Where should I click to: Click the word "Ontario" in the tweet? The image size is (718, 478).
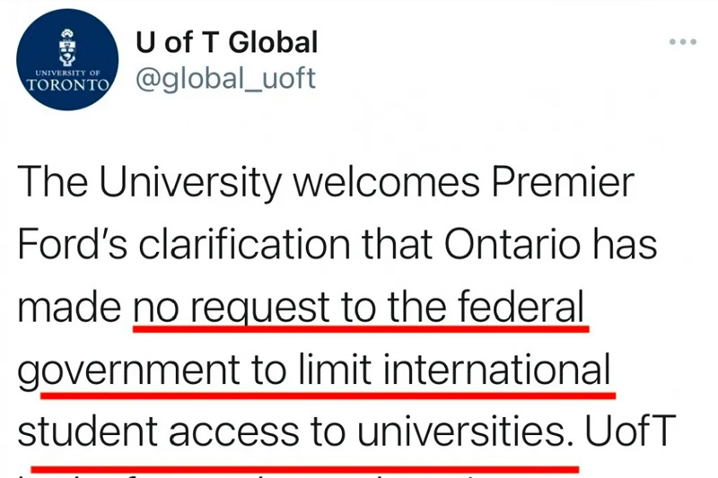512,244
